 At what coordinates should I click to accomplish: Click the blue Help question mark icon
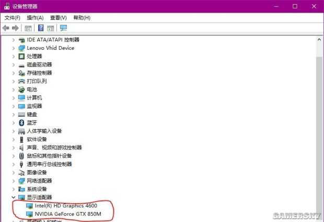tap(41, 28)
